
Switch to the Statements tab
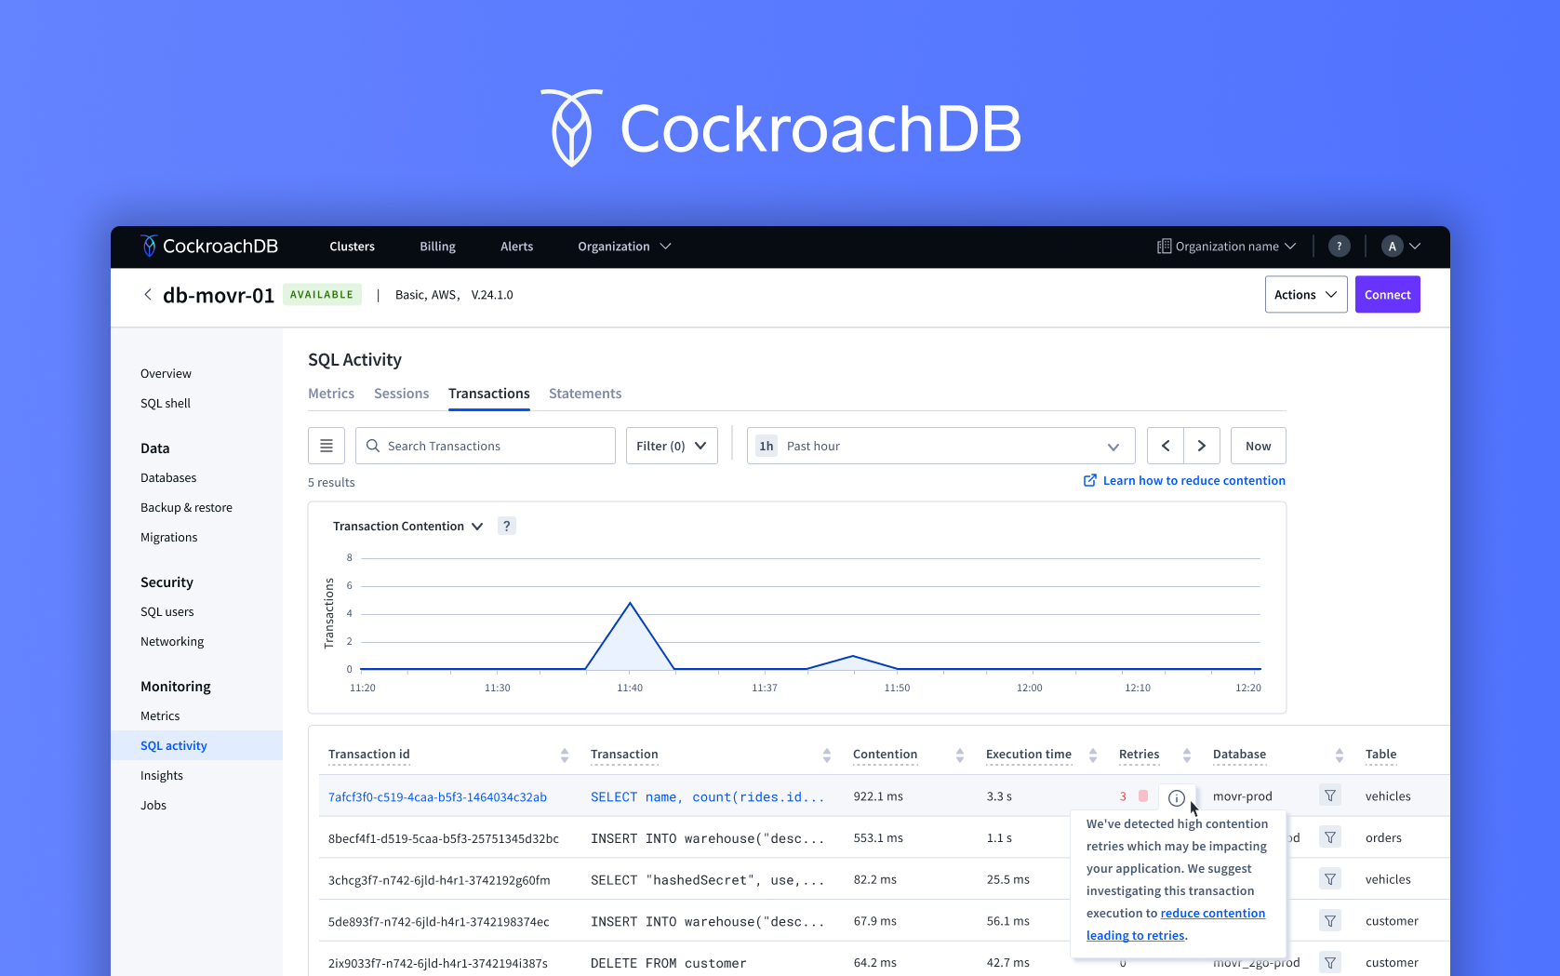point(585,394)
